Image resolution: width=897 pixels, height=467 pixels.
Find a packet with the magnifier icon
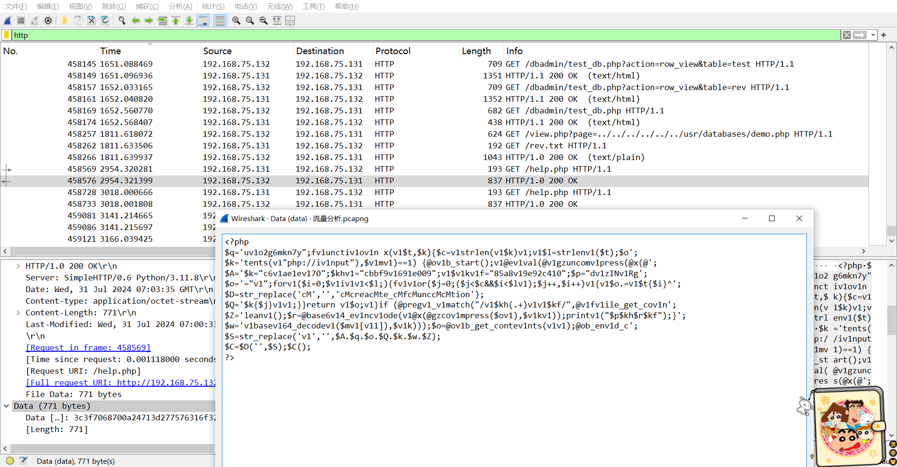coord(122,21)
